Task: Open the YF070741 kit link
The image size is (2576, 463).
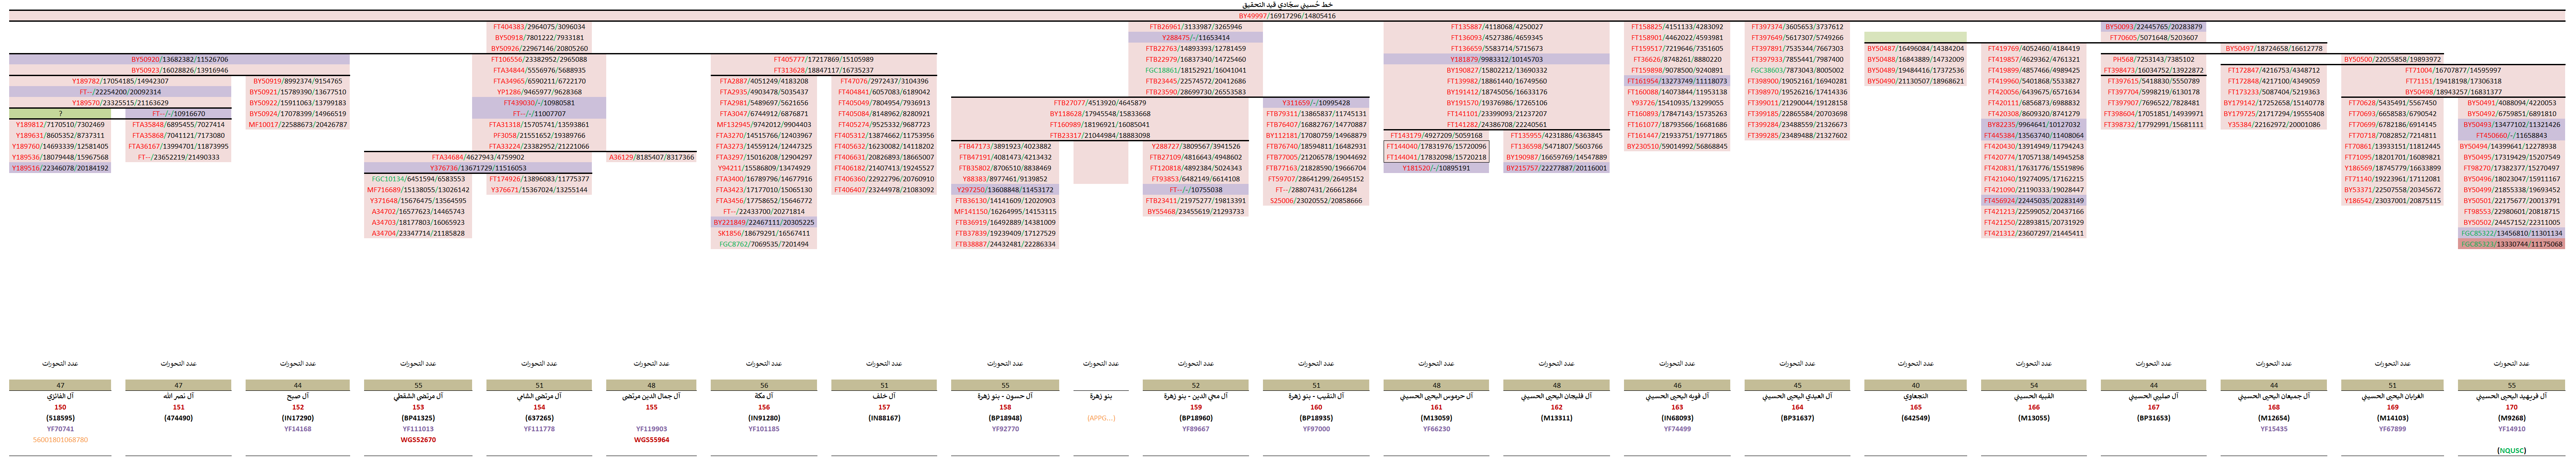Action: point(60,429)
